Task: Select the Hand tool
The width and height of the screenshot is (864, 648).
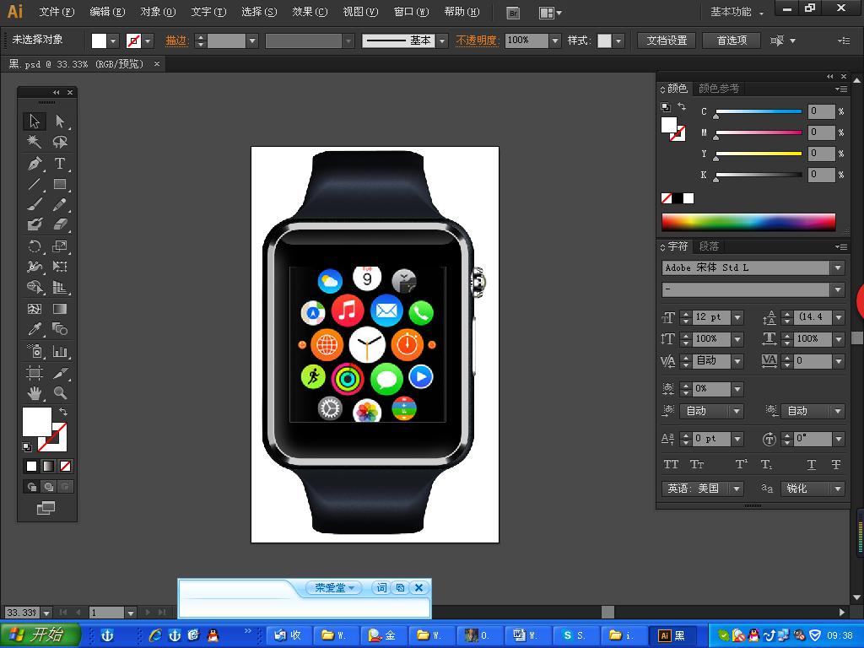Action: coord(34,393)
